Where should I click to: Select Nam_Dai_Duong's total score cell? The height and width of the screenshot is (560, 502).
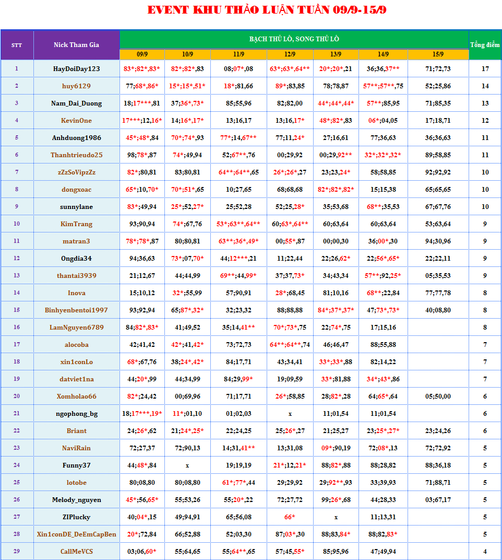(485, 103)
